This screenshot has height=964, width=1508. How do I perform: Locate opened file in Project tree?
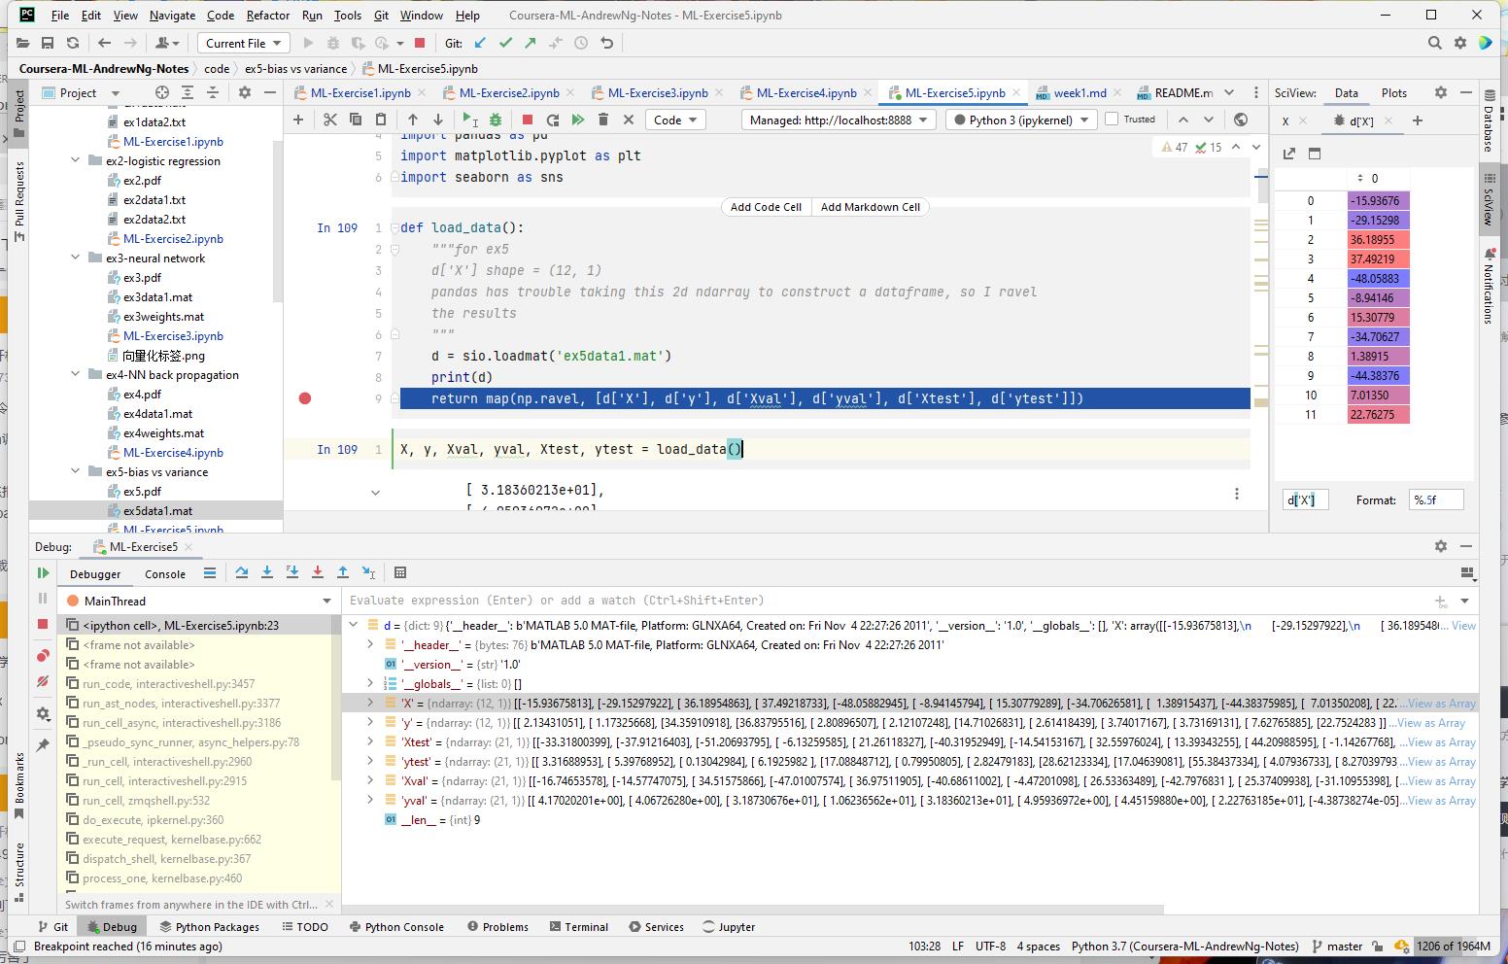[x=162, y=93]
